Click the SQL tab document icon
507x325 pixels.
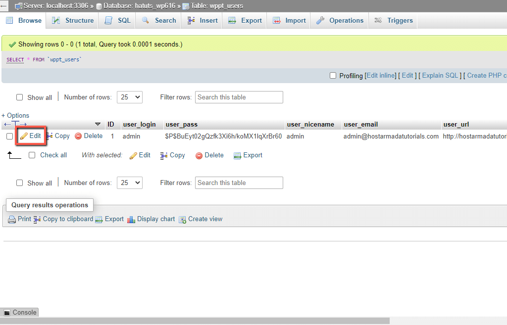pyautogui.click(x=108, y=20)
